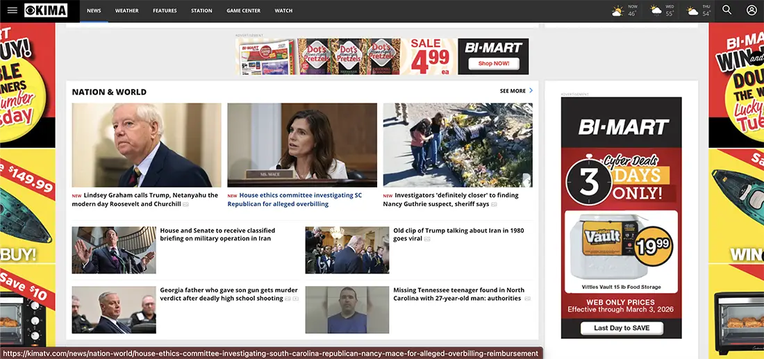Click video icon after Georgia father headline
The image size is (764, 359).
tap(295, 299)
